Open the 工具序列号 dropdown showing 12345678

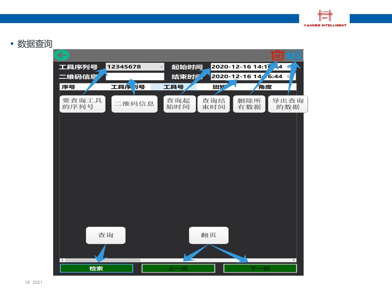pos(135,67)
